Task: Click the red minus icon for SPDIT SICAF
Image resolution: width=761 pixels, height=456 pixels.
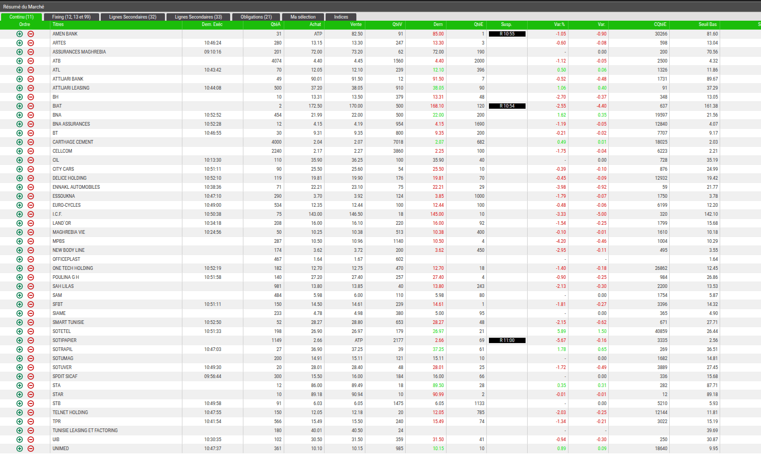Action: point(31,376)
